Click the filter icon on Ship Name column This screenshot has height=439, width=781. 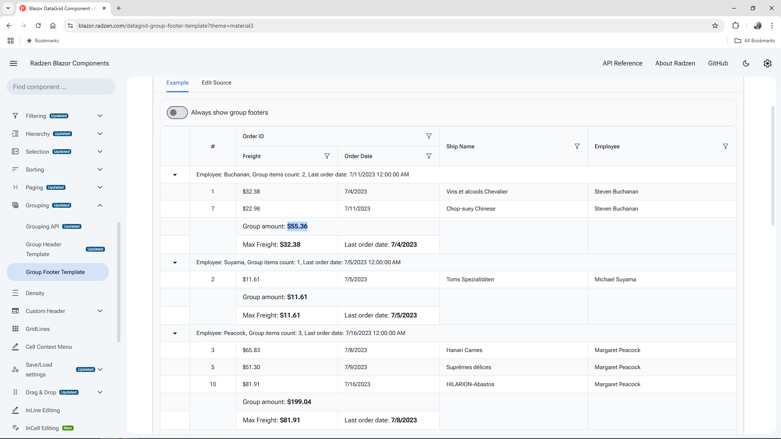(x=577, y=146)
